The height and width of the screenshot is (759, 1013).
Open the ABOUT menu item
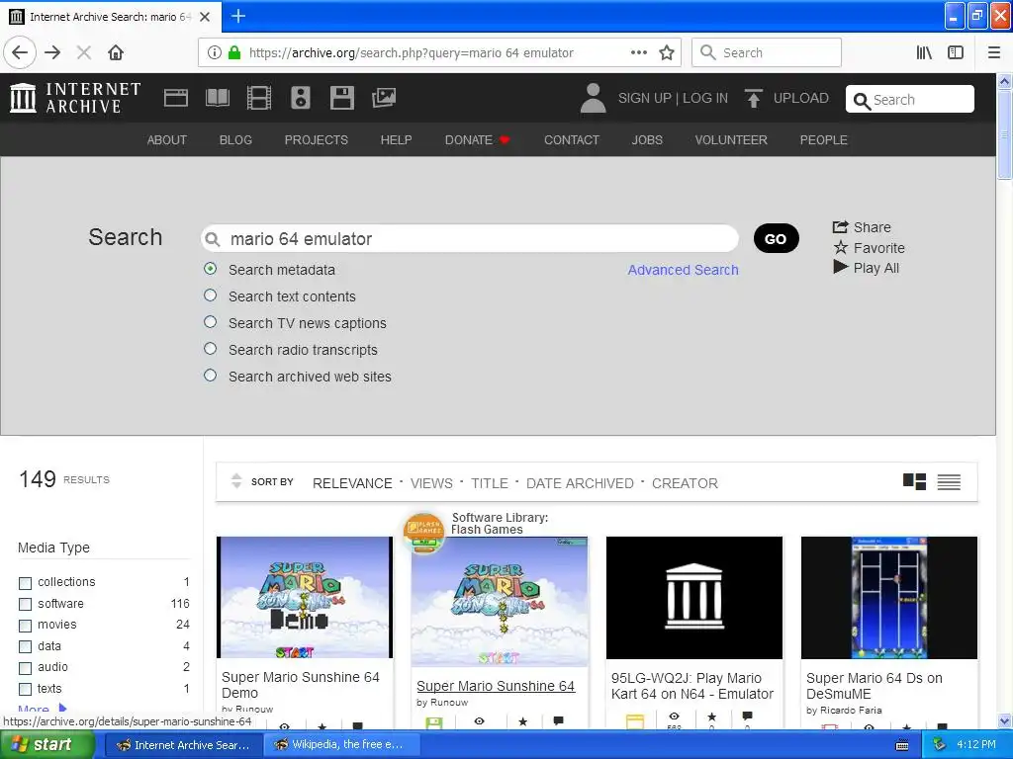point(166,140)
